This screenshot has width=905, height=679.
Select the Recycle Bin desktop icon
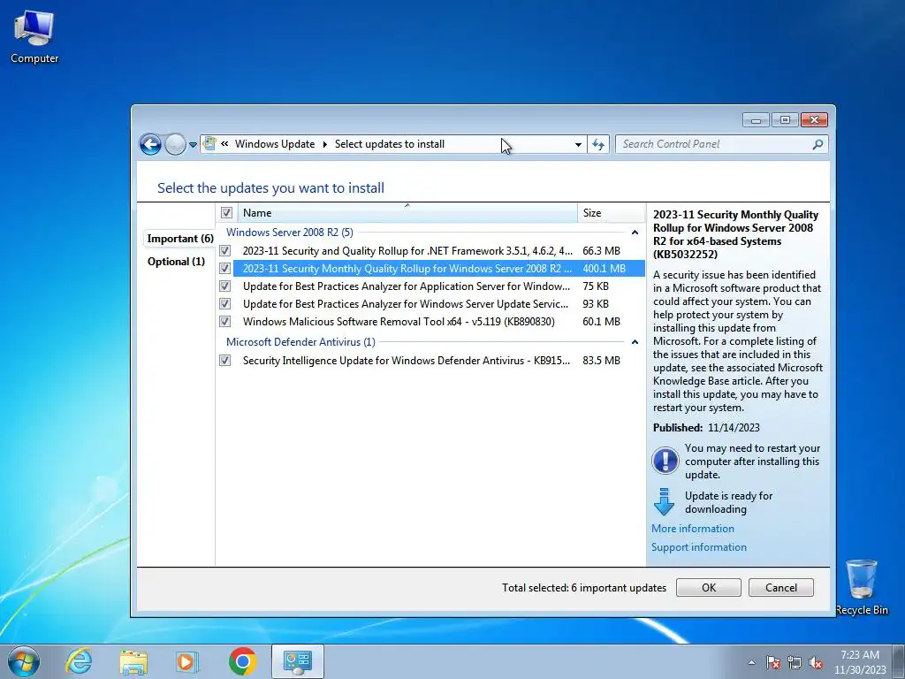[862, 587]
